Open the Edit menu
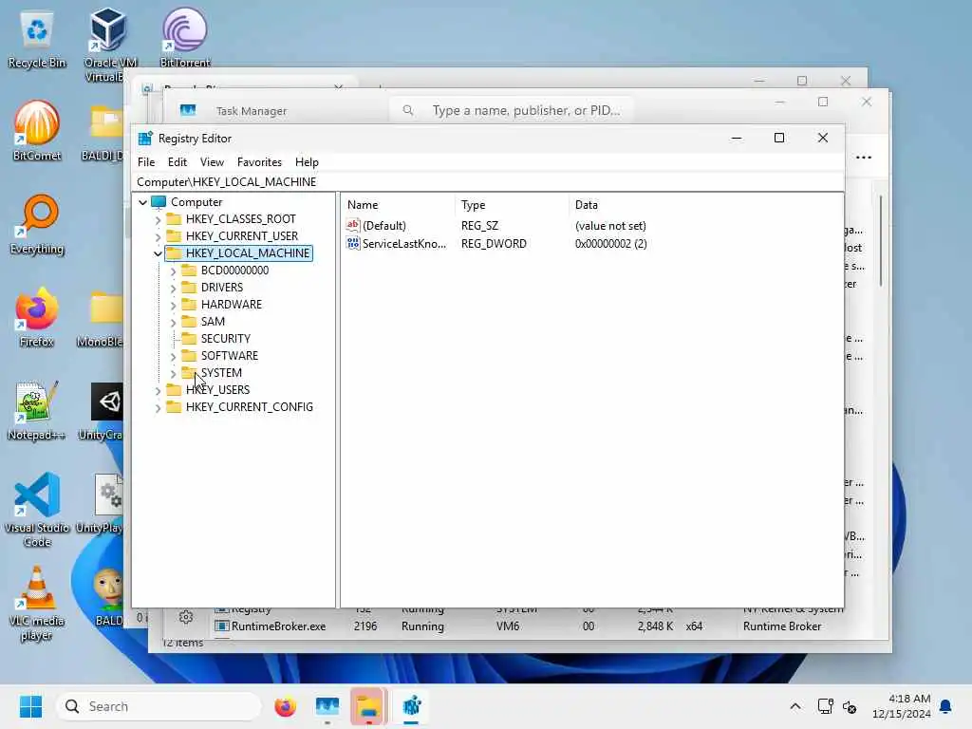The image size is (972, 729). click(178, 161)
